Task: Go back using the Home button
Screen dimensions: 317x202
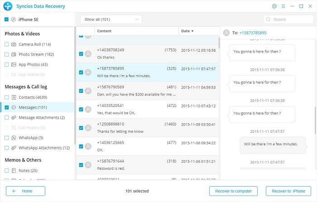Action: pyautogui.click(x=26, y=191)
